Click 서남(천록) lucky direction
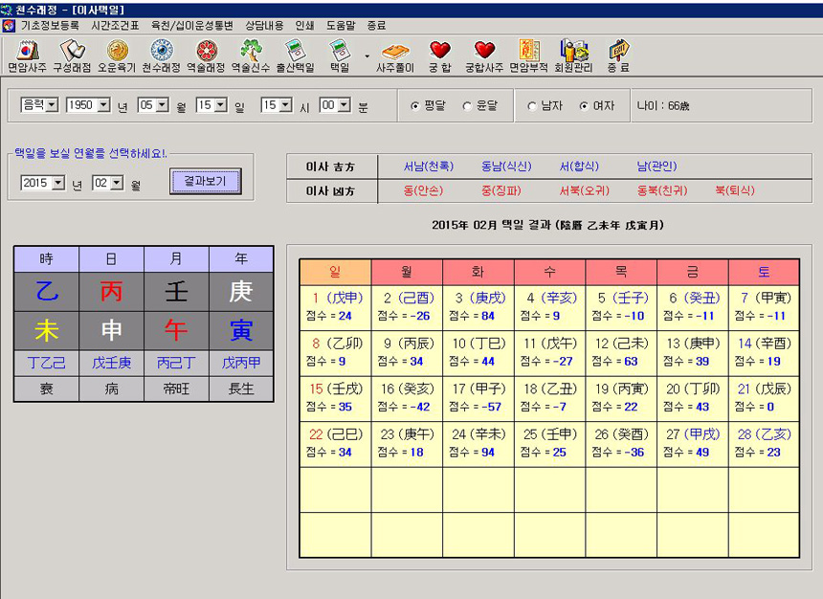Image resolution: width=823 pixels, height=599 pixels. tap(429, 166)
